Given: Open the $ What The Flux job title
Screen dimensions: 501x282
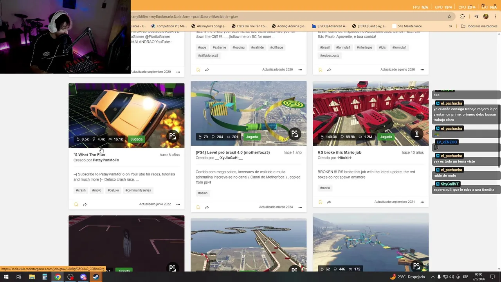Looking at the screenshot, I should tap(89, 155).
